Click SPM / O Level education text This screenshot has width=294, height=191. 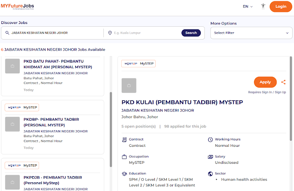coord(162,182)
